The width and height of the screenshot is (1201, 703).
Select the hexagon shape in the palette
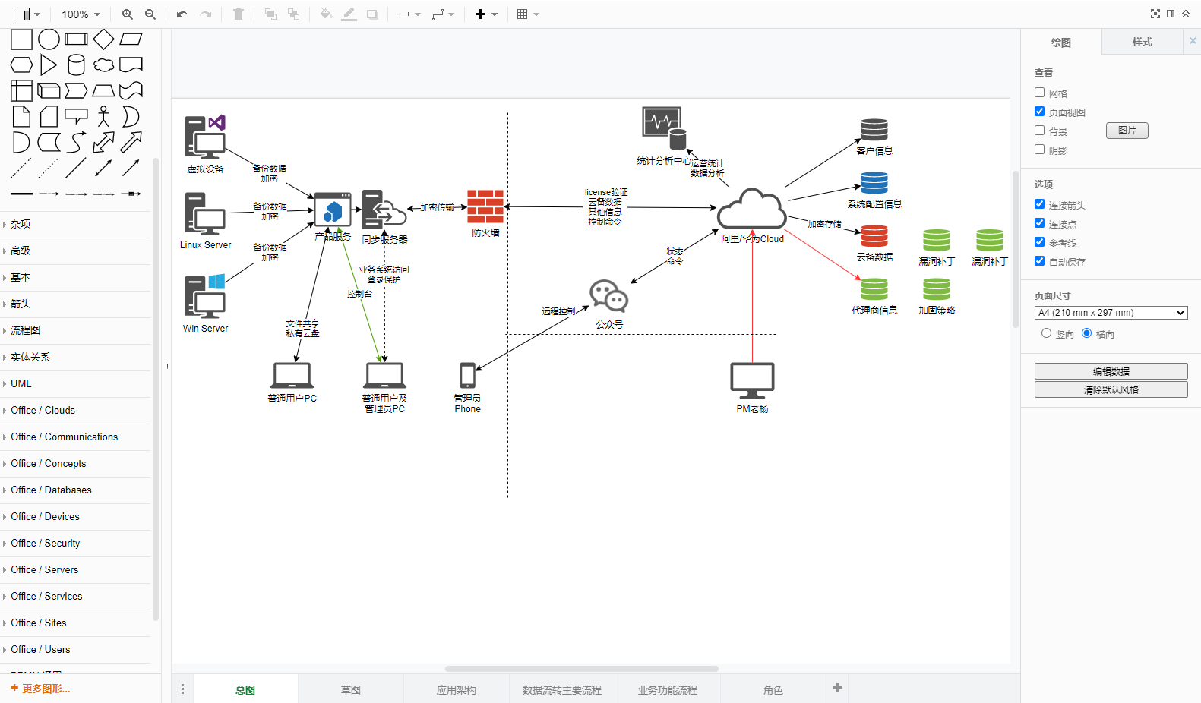[21, 65]
